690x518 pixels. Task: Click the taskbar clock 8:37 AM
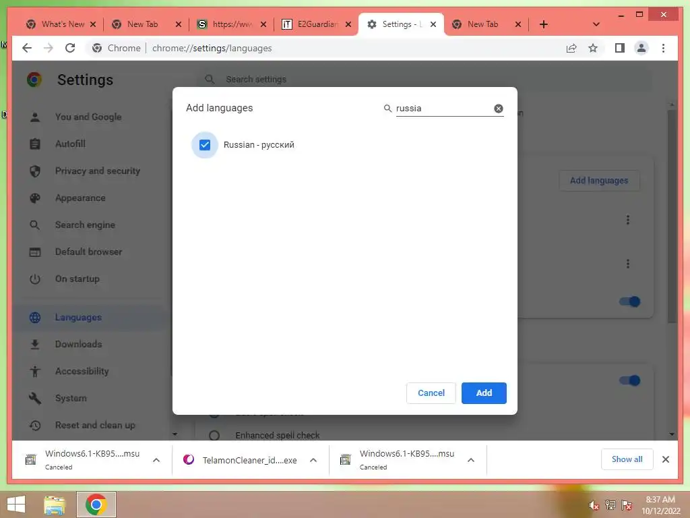click(660, 500)
